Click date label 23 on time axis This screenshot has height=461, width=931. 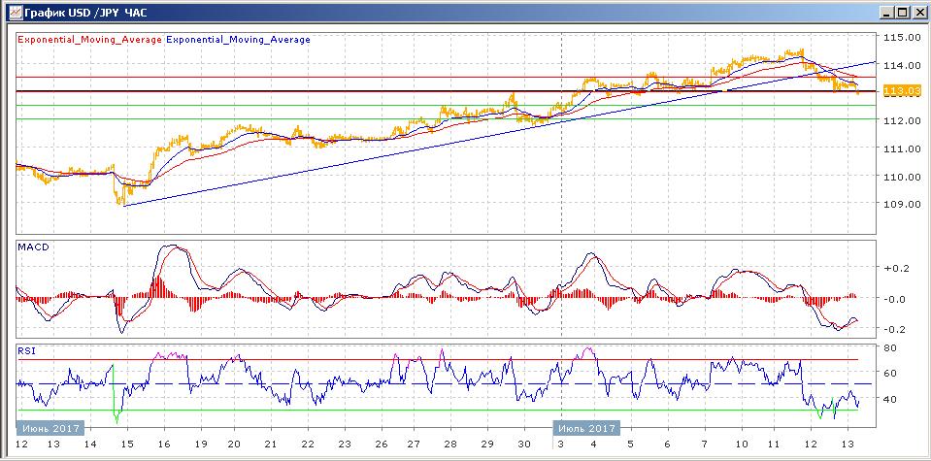click(x=344, y=445)
